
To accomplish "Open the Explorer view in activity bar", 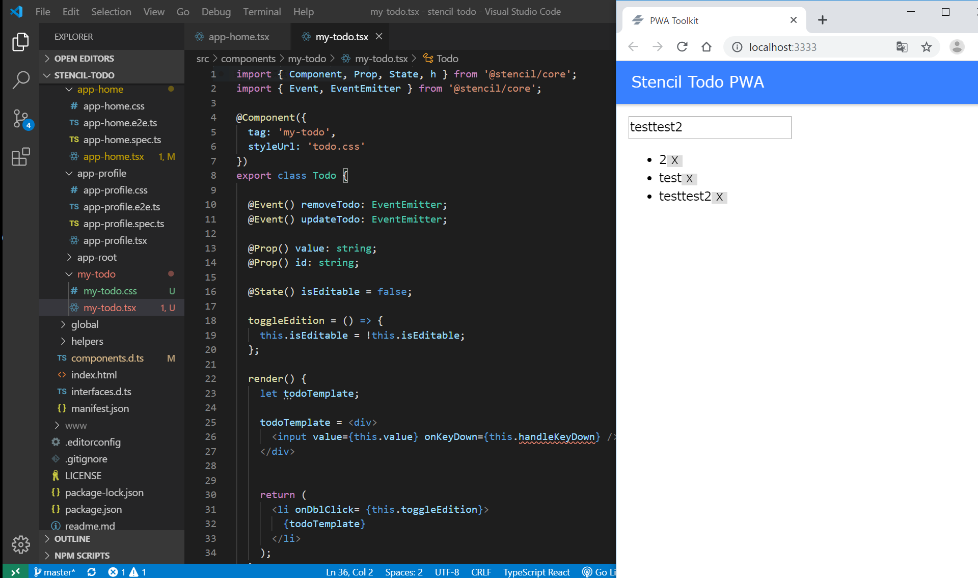I will [x=20, y=42].
